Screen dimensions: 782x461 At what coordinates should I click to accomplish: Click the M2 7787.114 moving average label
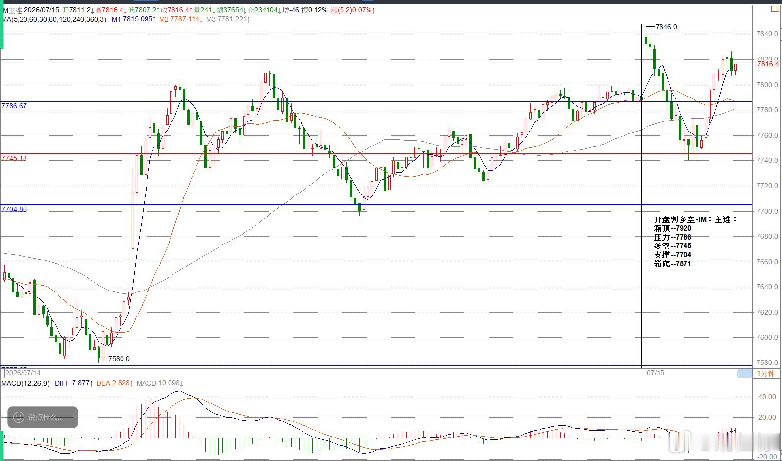181,19
